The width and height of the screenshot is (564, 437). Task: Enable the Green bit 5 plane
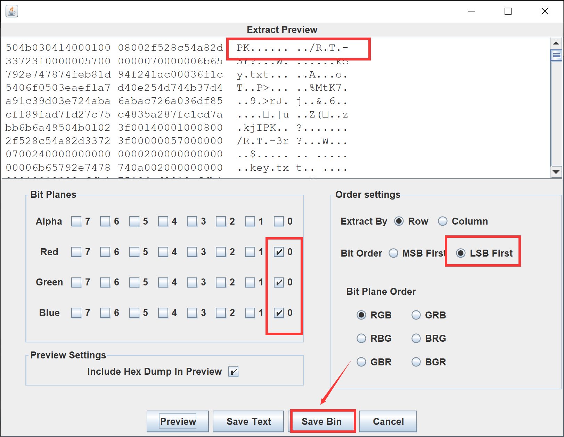(x=134, y=282)
